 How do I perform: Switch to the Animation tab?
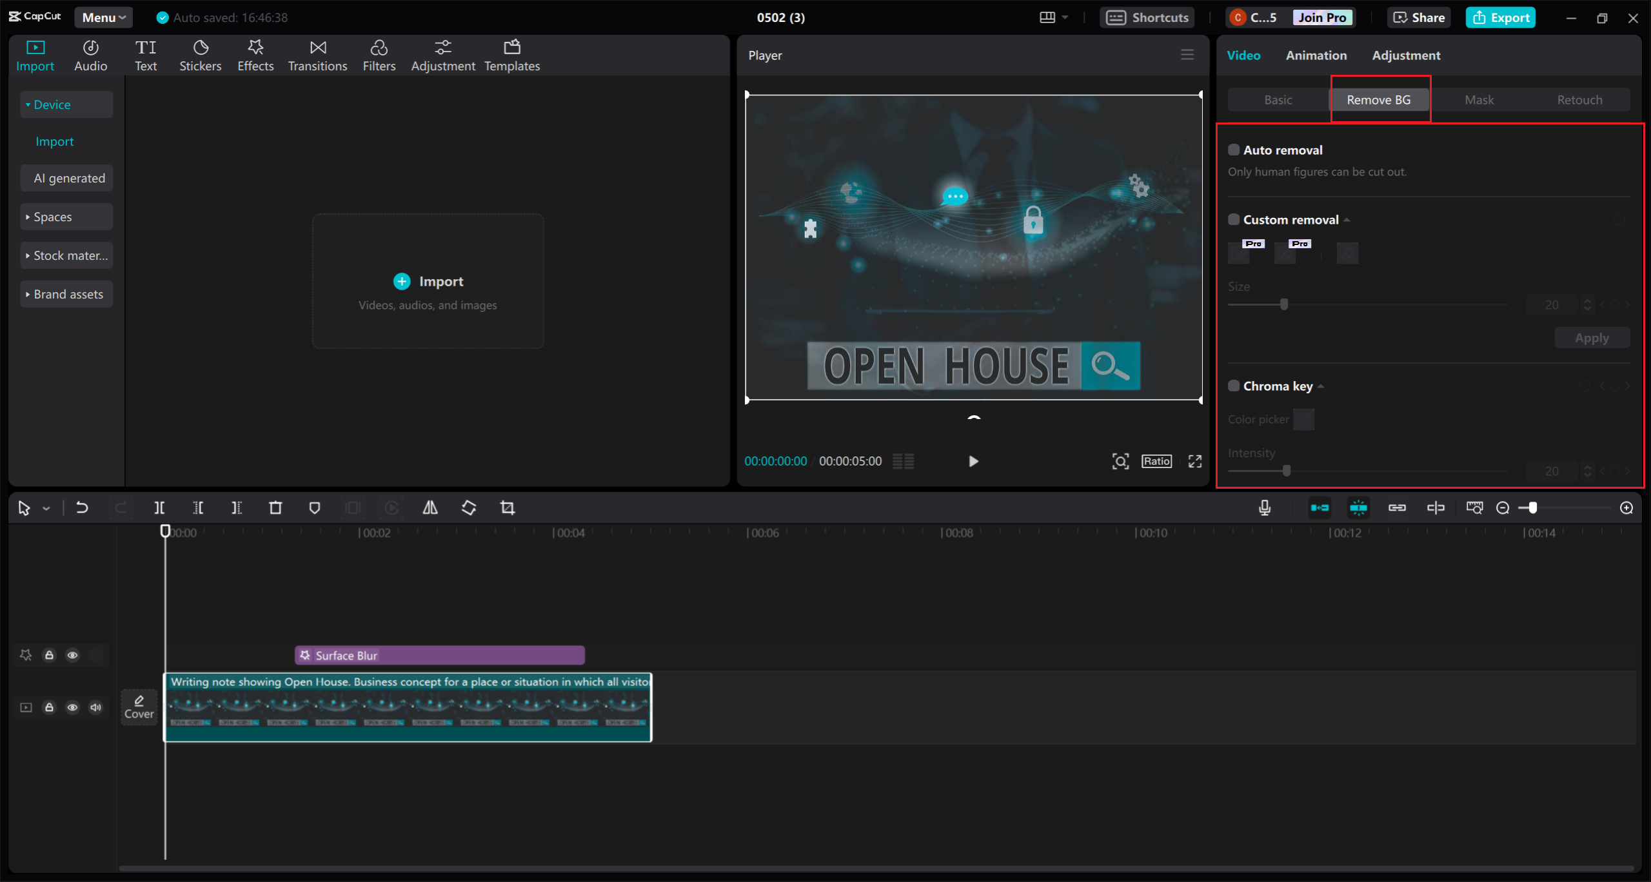[x=1316, y=55]
